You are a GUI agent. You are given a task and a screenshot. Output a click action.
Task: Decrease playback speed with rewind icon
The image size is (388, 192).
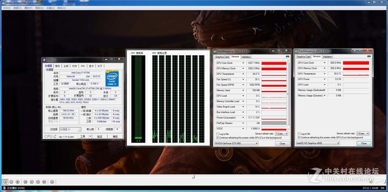coord(32,182)
